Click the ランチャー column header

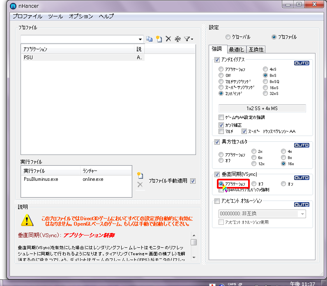(x=106, y=171)
